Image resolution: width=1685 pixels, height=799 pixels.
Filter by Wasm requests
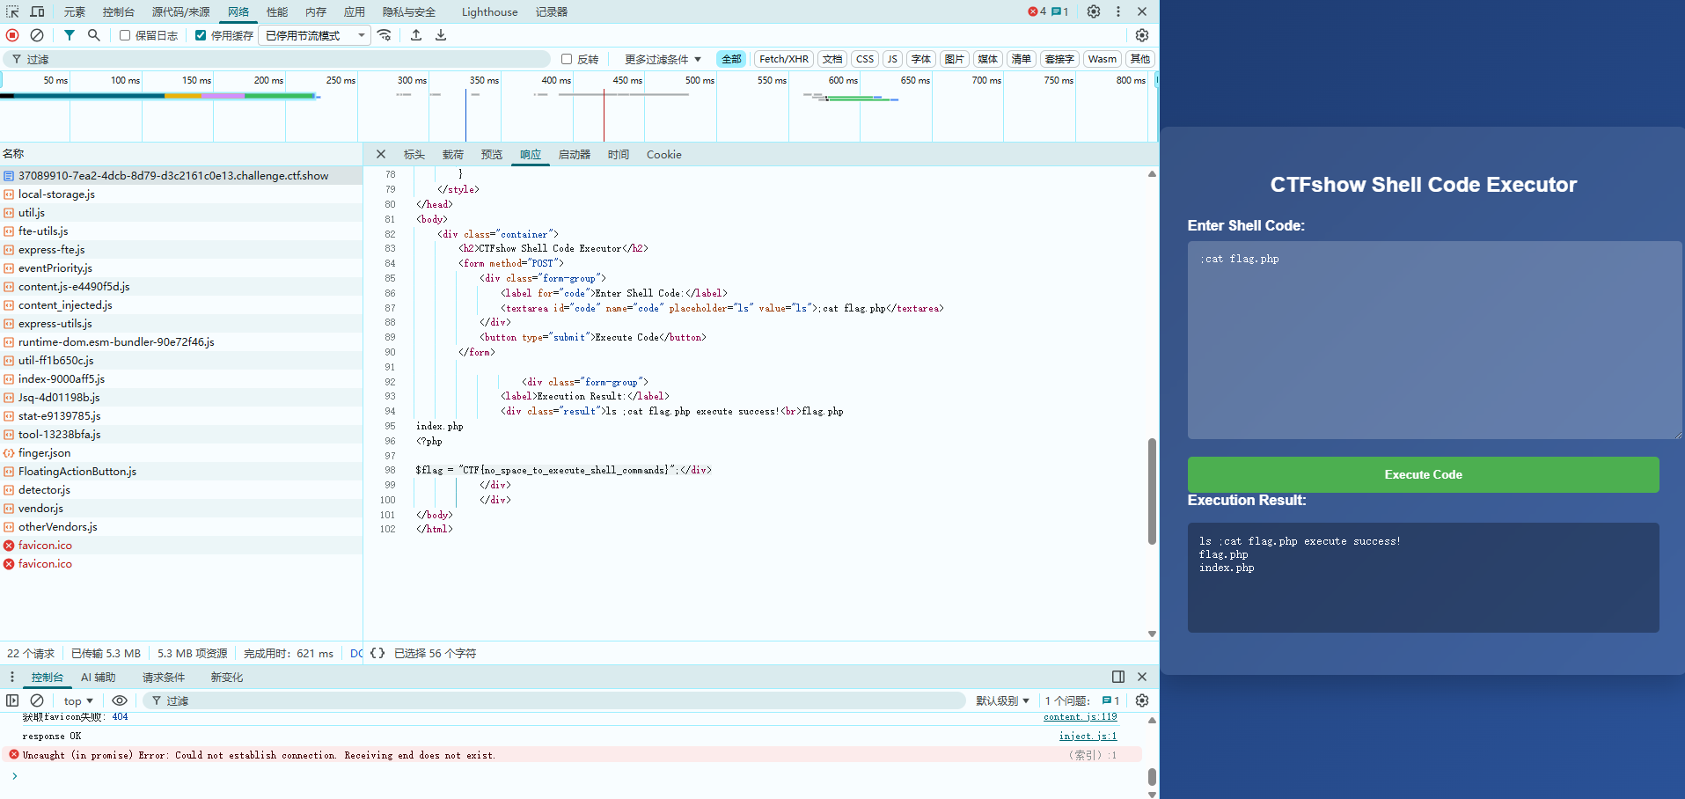click(x=1103, y=59)
